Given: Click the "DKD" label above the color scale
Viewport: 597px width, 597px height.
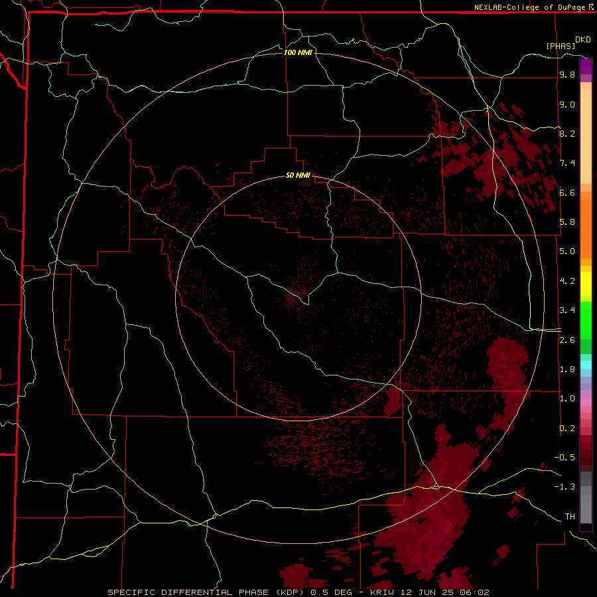Looking at the screenshot, I should 583,40.
